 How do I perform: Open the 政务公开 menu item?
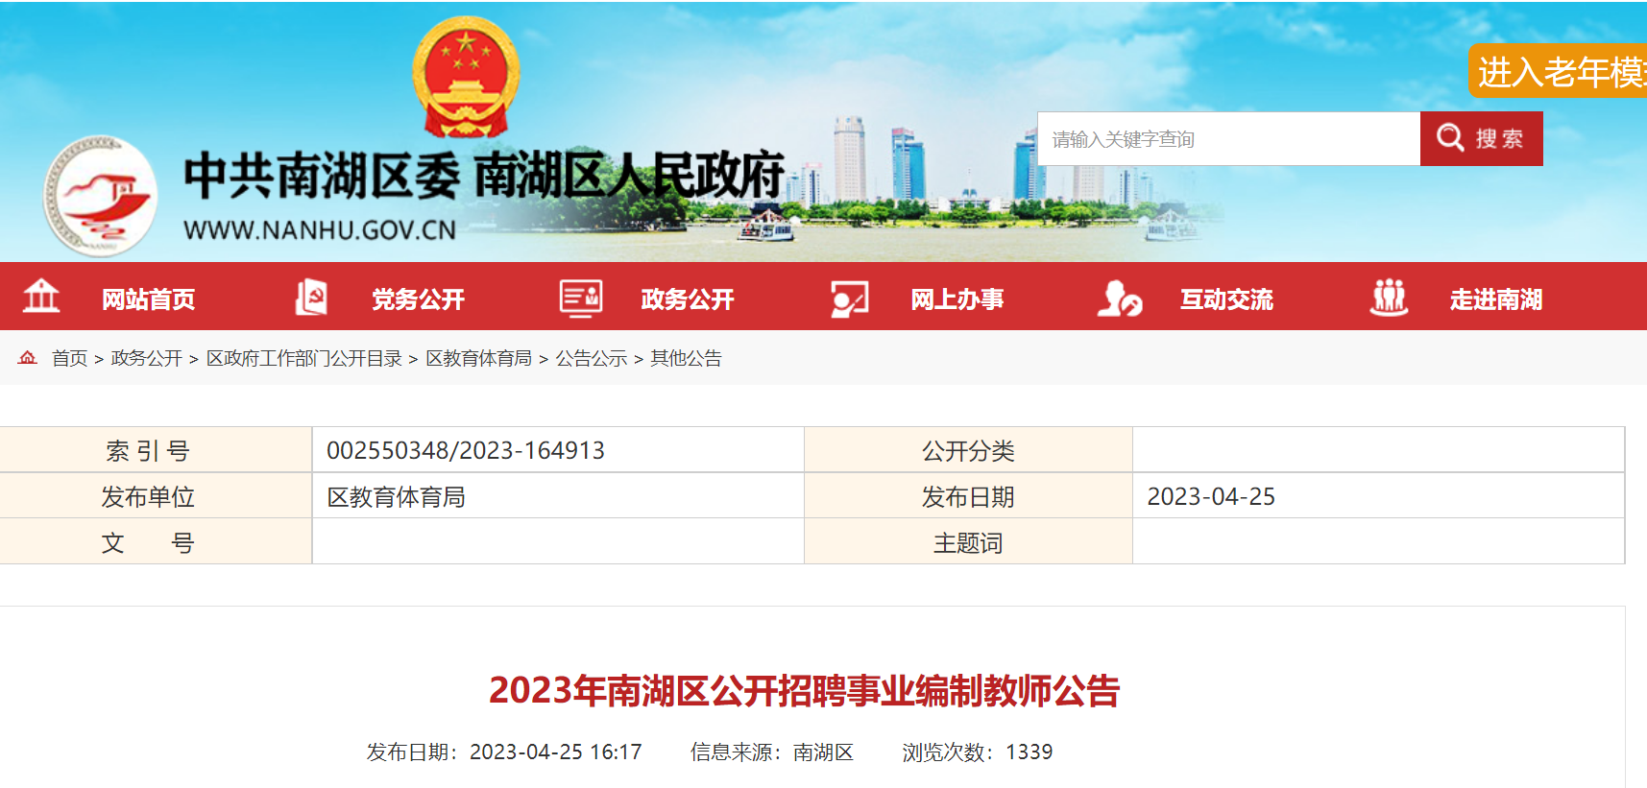tap(688, 299)
